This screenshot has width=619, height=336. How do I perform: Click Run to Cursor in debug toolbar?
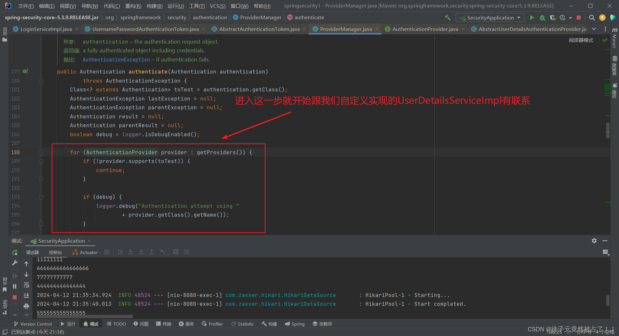(x=163, y=252)
